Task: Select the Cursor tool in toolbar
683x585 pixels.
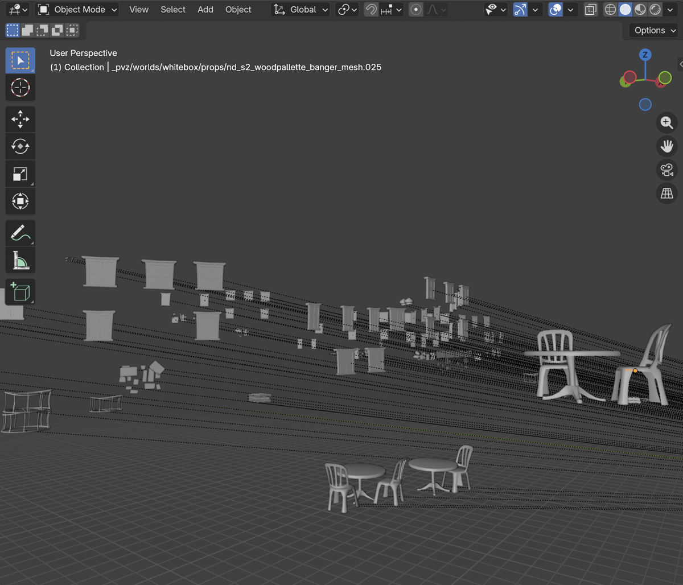Action: (x=20, y=88)
